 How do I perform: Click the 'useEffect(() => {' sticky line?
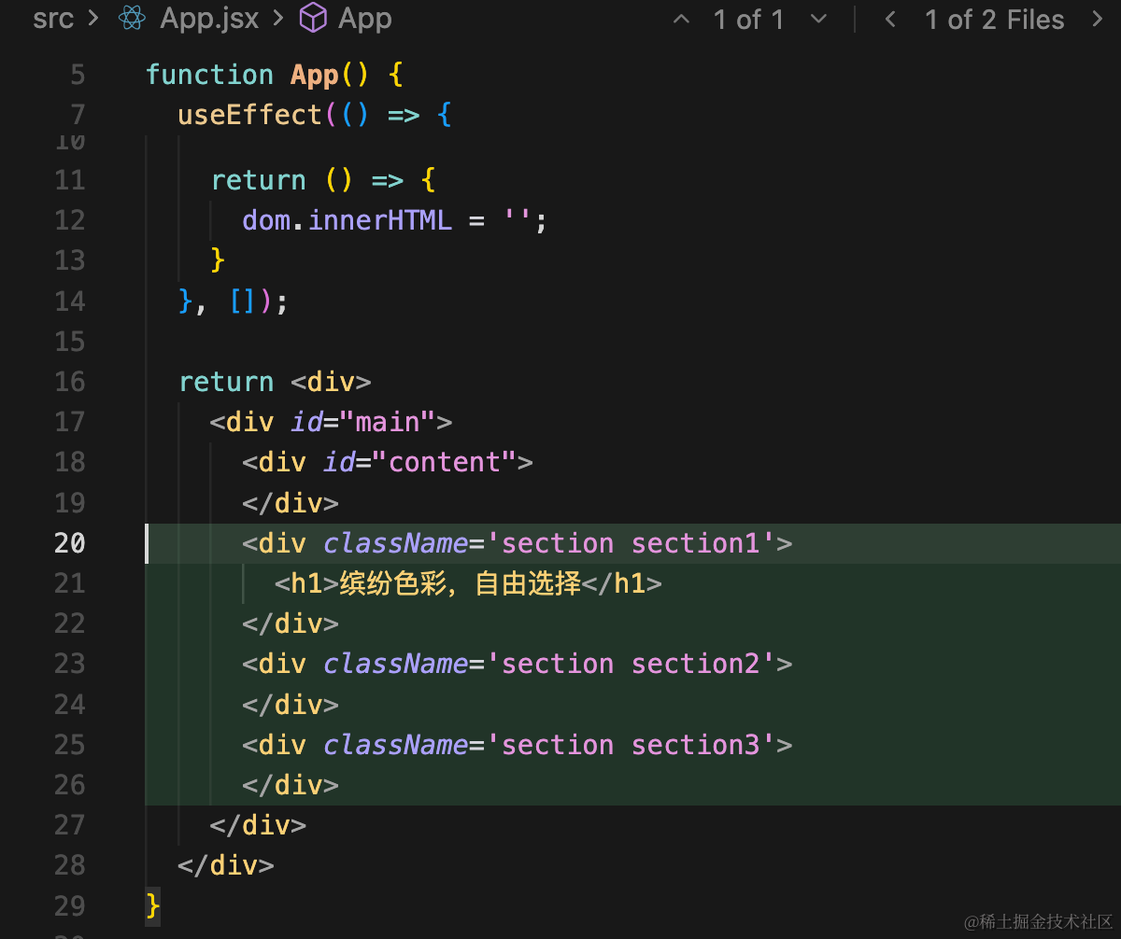point(315,115)
